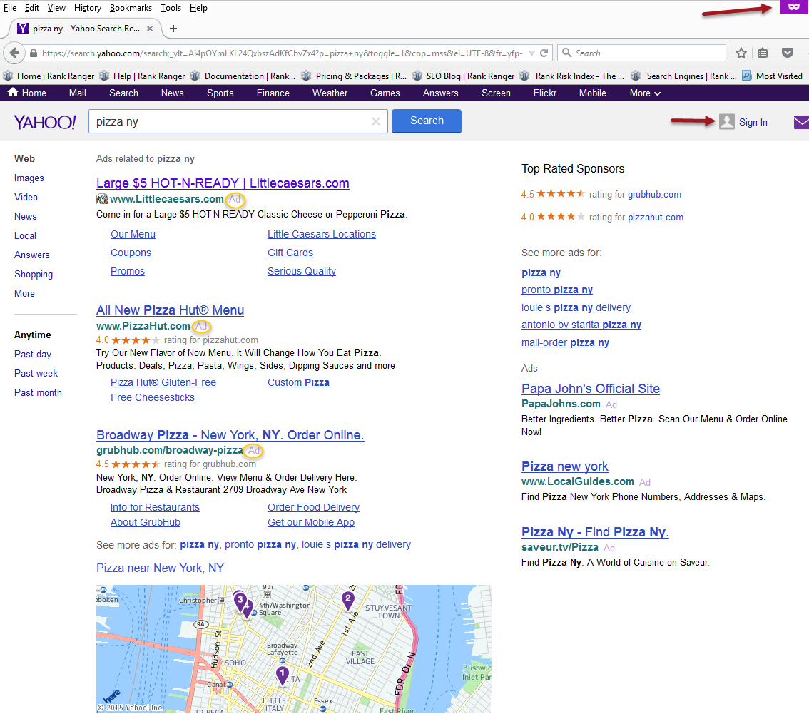Expand the More dropdown in Yahoo's navigation bar
Screen dimensions: 809x714
645,93
